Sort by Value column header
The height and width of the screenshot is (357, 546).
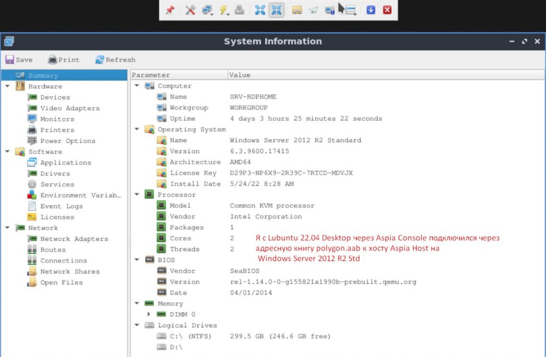tap(386, 75)
